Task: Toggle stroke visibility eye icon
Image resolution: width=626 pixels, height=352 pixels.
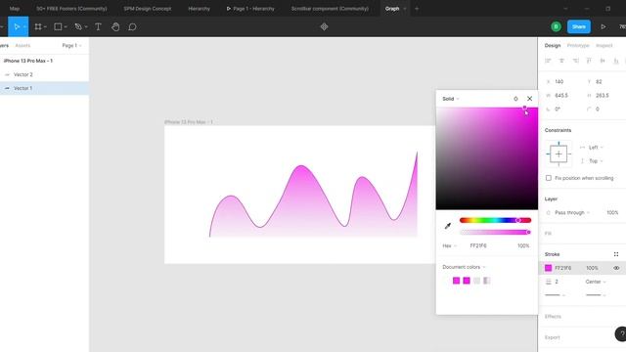Action: click(616, 268)
